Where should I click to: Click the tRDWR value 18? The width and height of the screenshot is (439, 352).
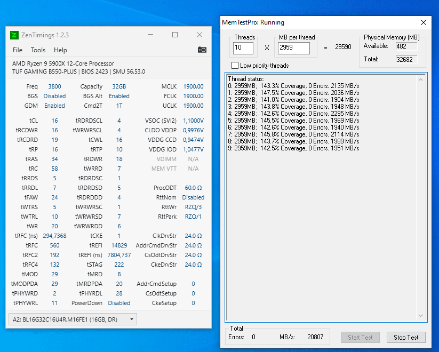click(119, 159)
